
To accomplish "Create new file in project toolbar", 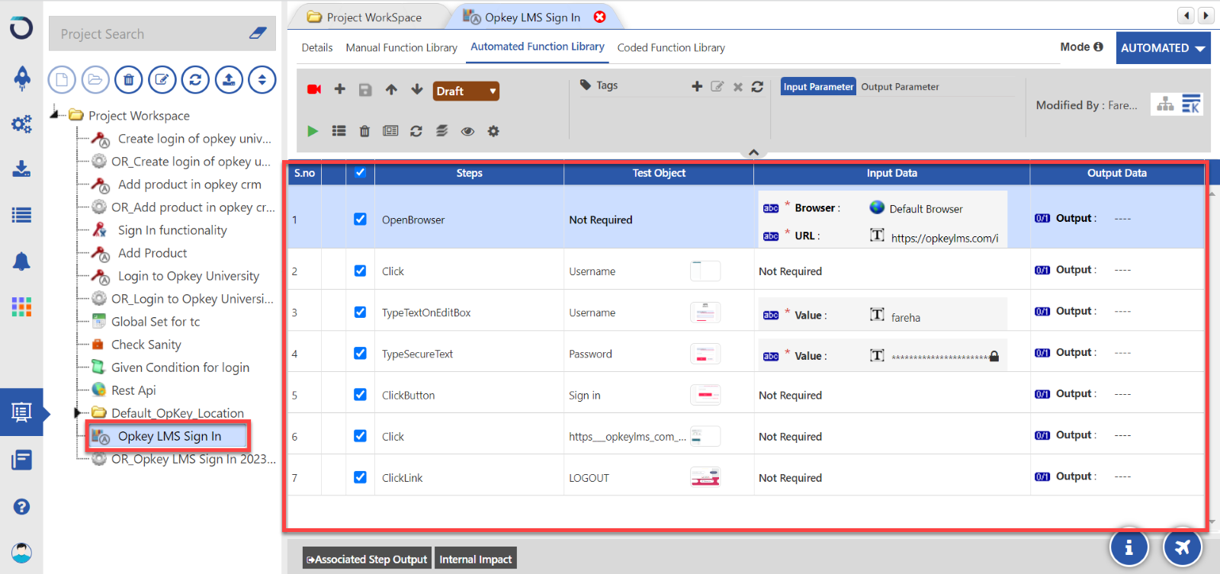I will click(62, 79).
